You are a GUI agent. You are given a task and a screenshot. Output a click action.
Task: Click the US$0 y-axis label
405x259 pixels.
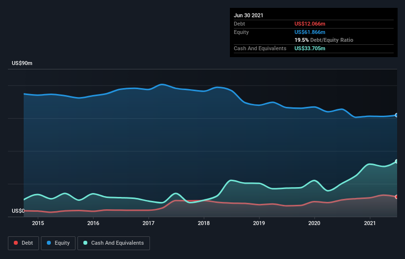[18, 211]
